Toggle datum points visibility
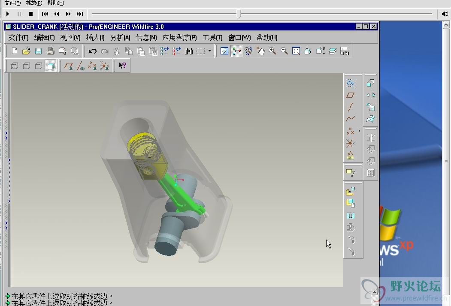Screen dimensions: 451x306 (x=92, y=66)
